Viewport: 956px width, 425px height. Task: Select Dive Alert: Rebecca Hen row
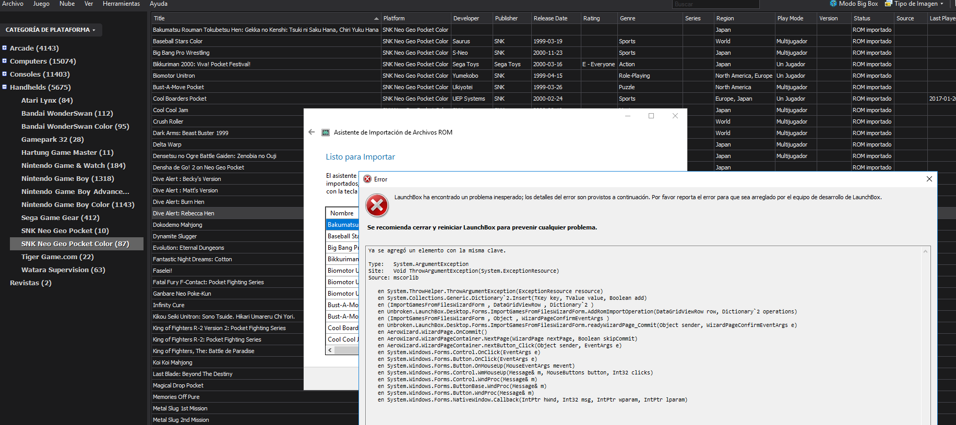228,213
